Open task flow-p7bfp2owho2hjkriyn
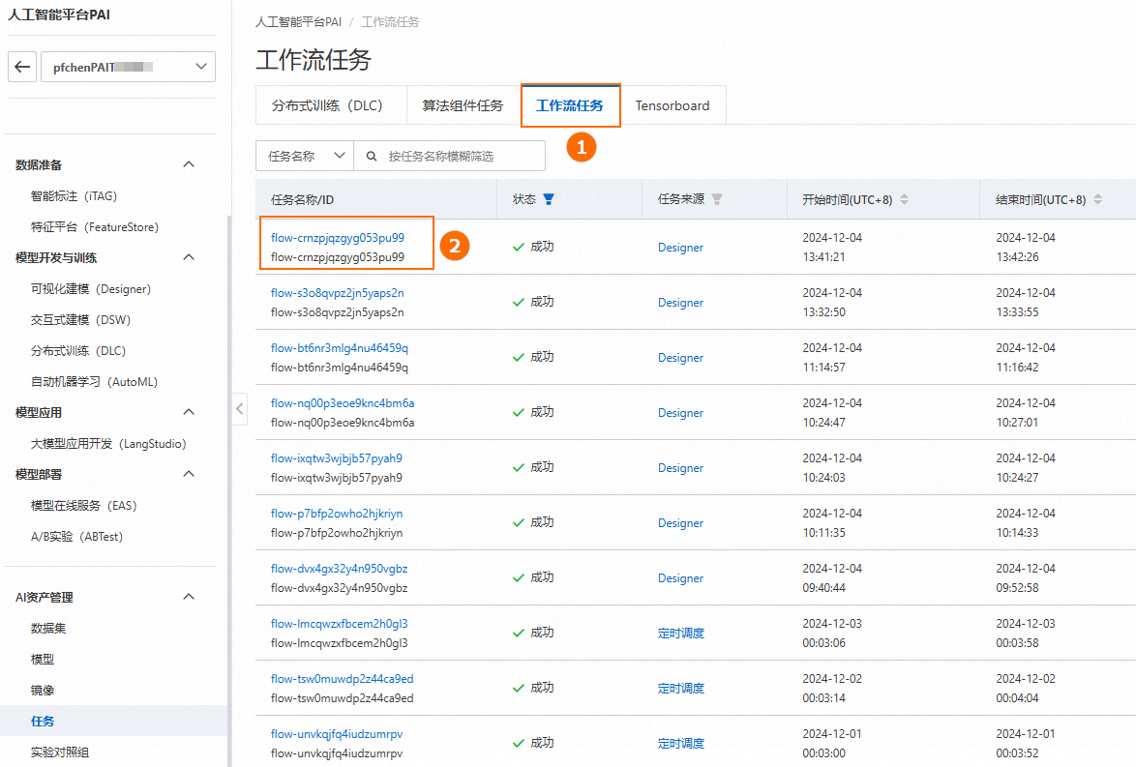 pos(337,513)
